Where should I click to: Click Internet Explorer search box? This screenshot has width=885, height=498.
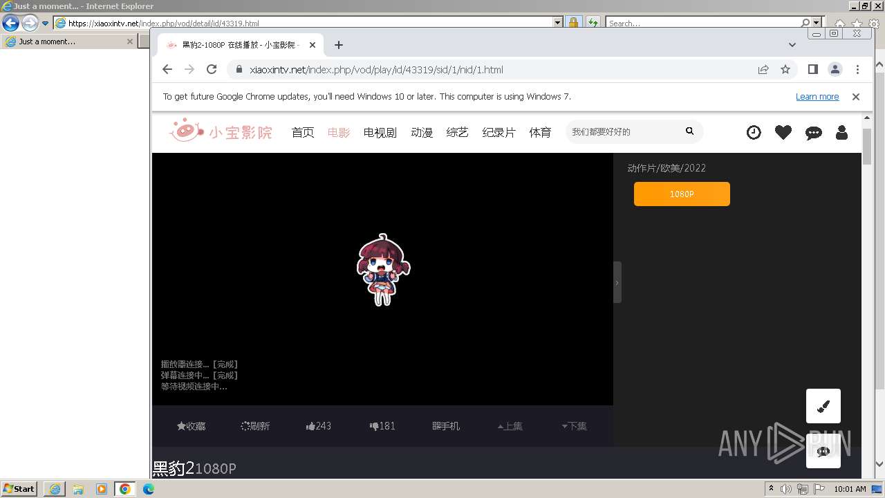703,23
